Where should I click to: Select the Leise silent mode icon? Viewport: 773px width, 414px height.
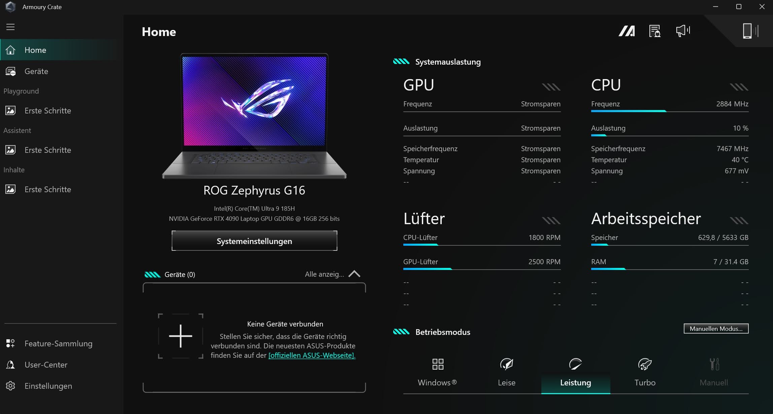point(506,364)
